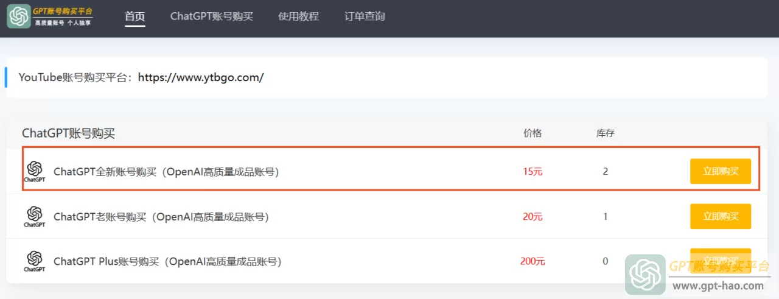Click 立即购买 for ChatGPT Plus账号
This screenshot has width=779, height=299.
click(x=721, y=259)
